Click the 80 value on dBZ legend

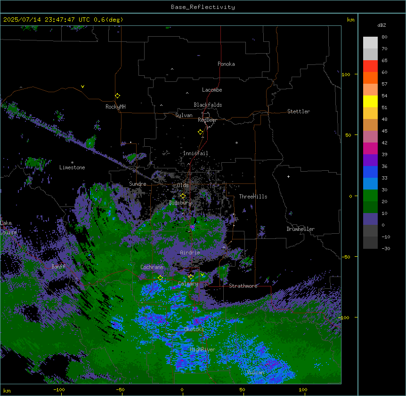pyautogui.click(x=384, y=37)
